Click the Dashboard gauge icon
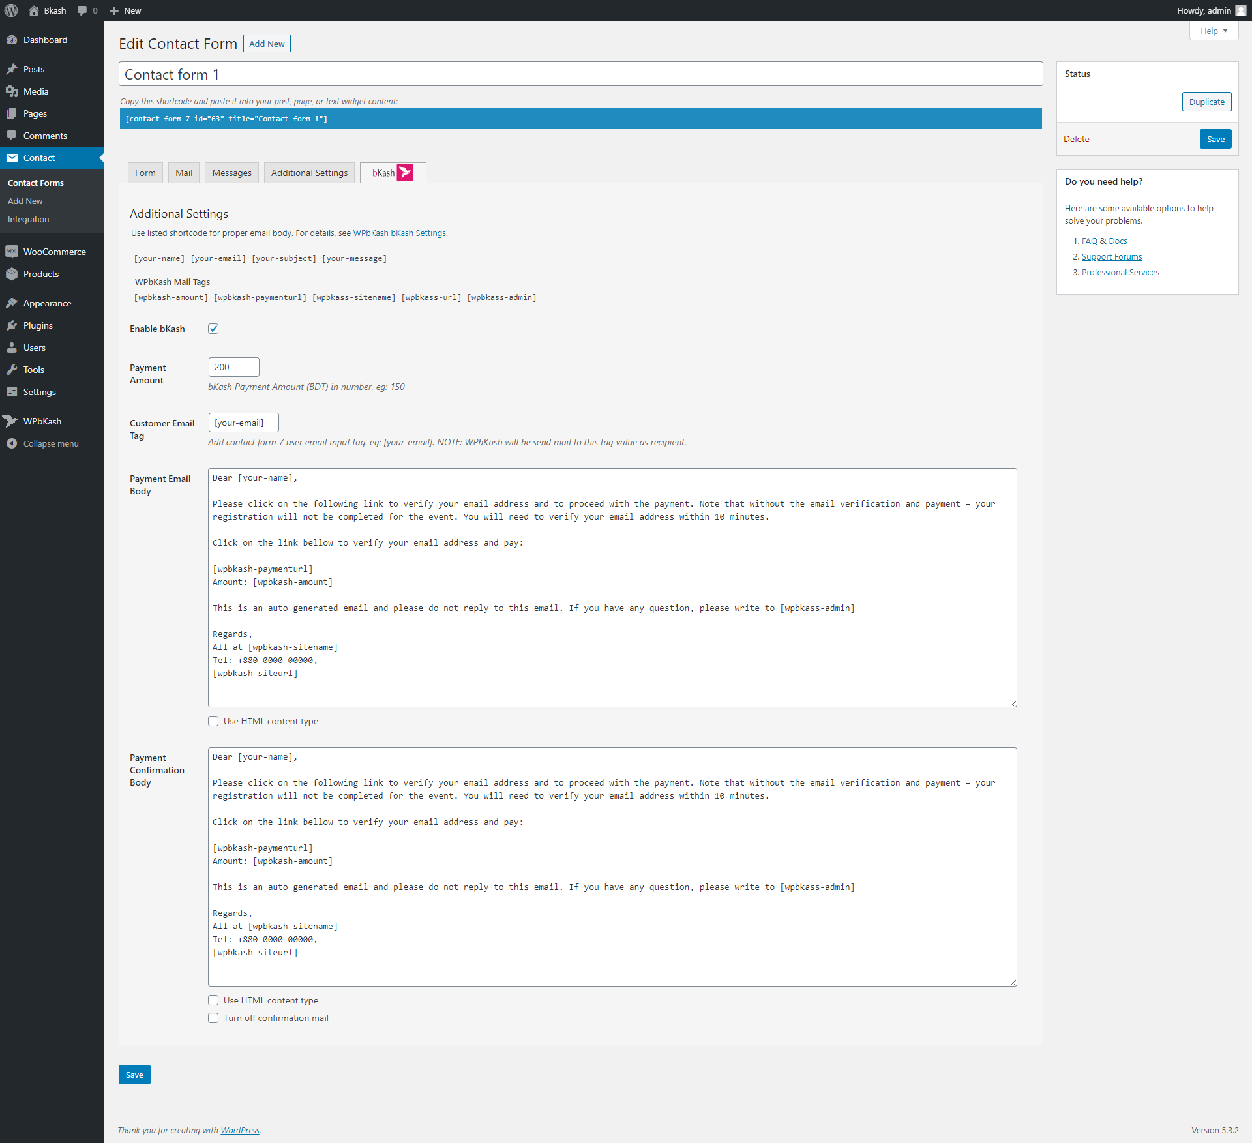Viewport: 1252px width, 1143px height. (x=12, y=40)
